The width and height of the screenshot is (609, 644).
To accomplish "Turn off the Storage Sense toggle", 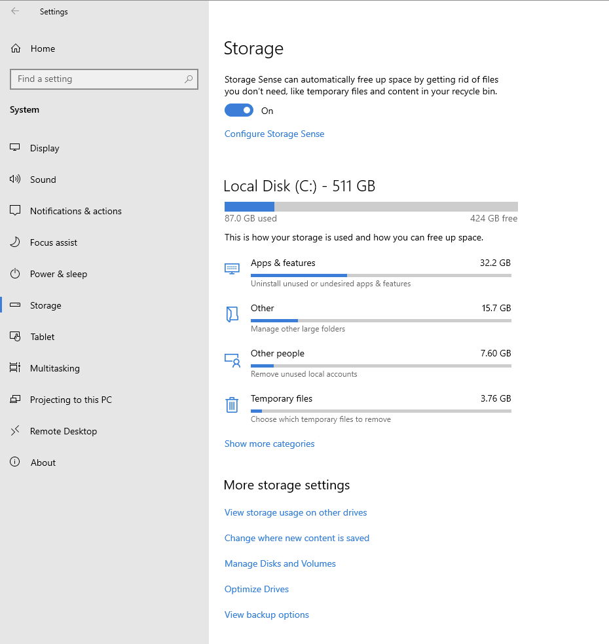I will (238, 111).
